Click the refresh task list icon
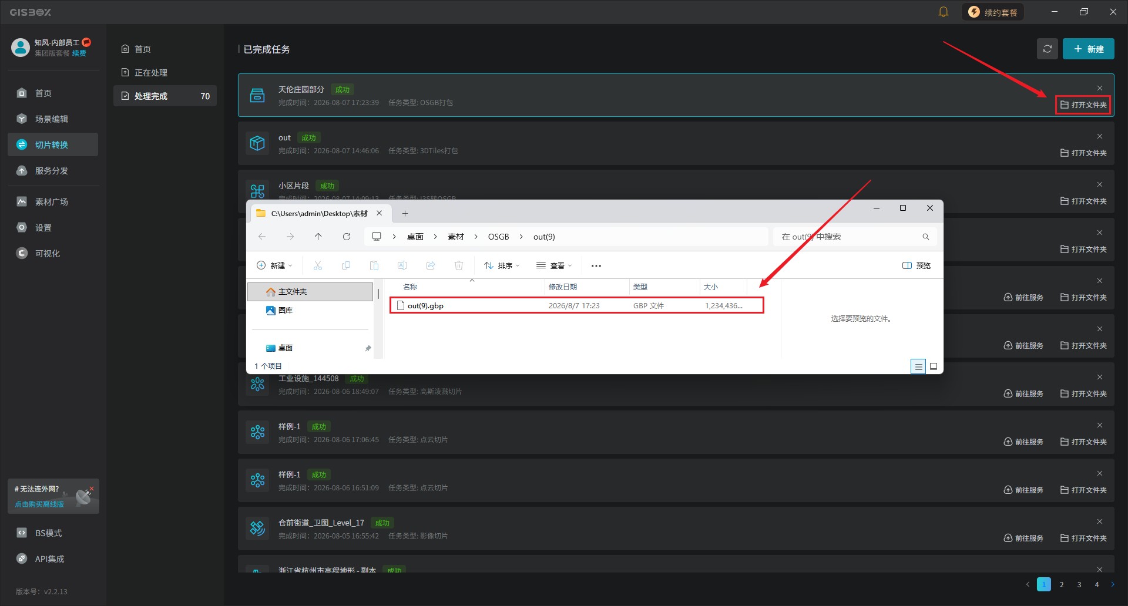The image size is (1128, 606). 1047,49
